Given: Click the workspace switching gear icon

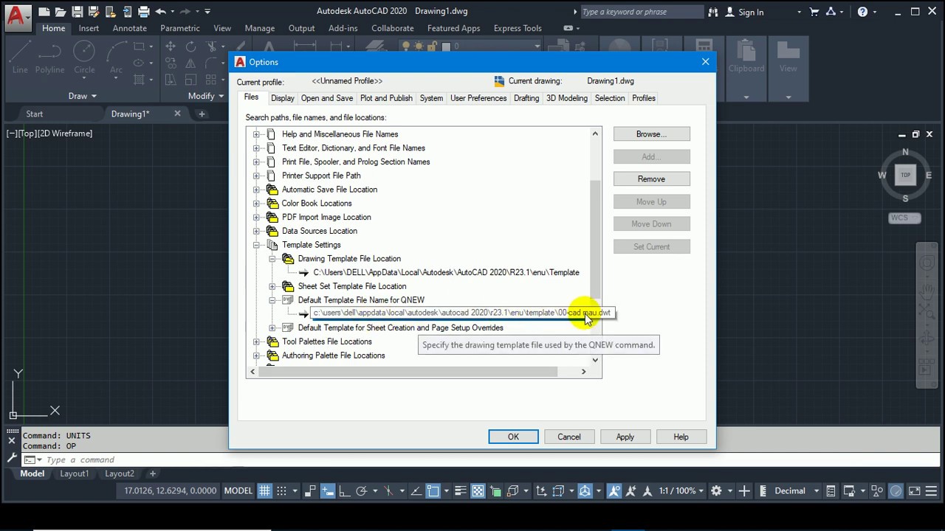Looking at the screenshot, I should 715,490.
